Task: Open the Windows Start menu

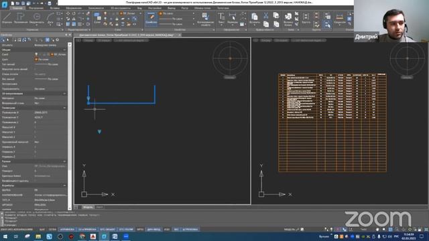Action: click(x=5, y=236)
